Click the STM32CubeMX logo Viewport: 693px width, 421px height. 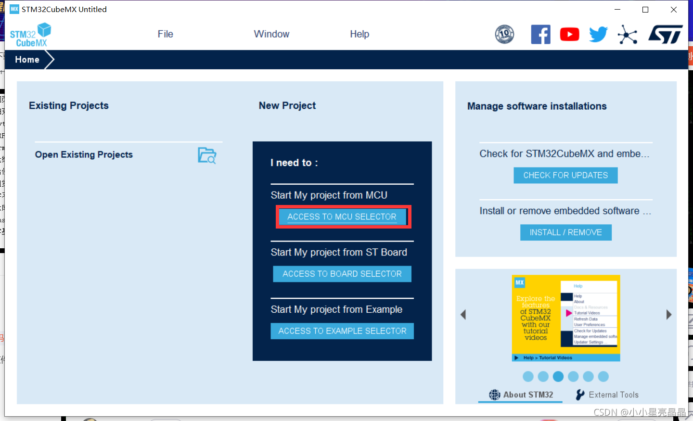[30, 35]
